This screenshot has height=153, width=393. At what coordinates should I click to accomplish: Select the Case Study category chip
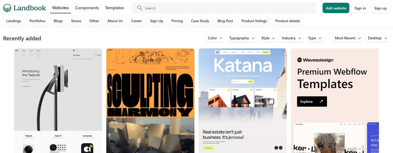200,21
